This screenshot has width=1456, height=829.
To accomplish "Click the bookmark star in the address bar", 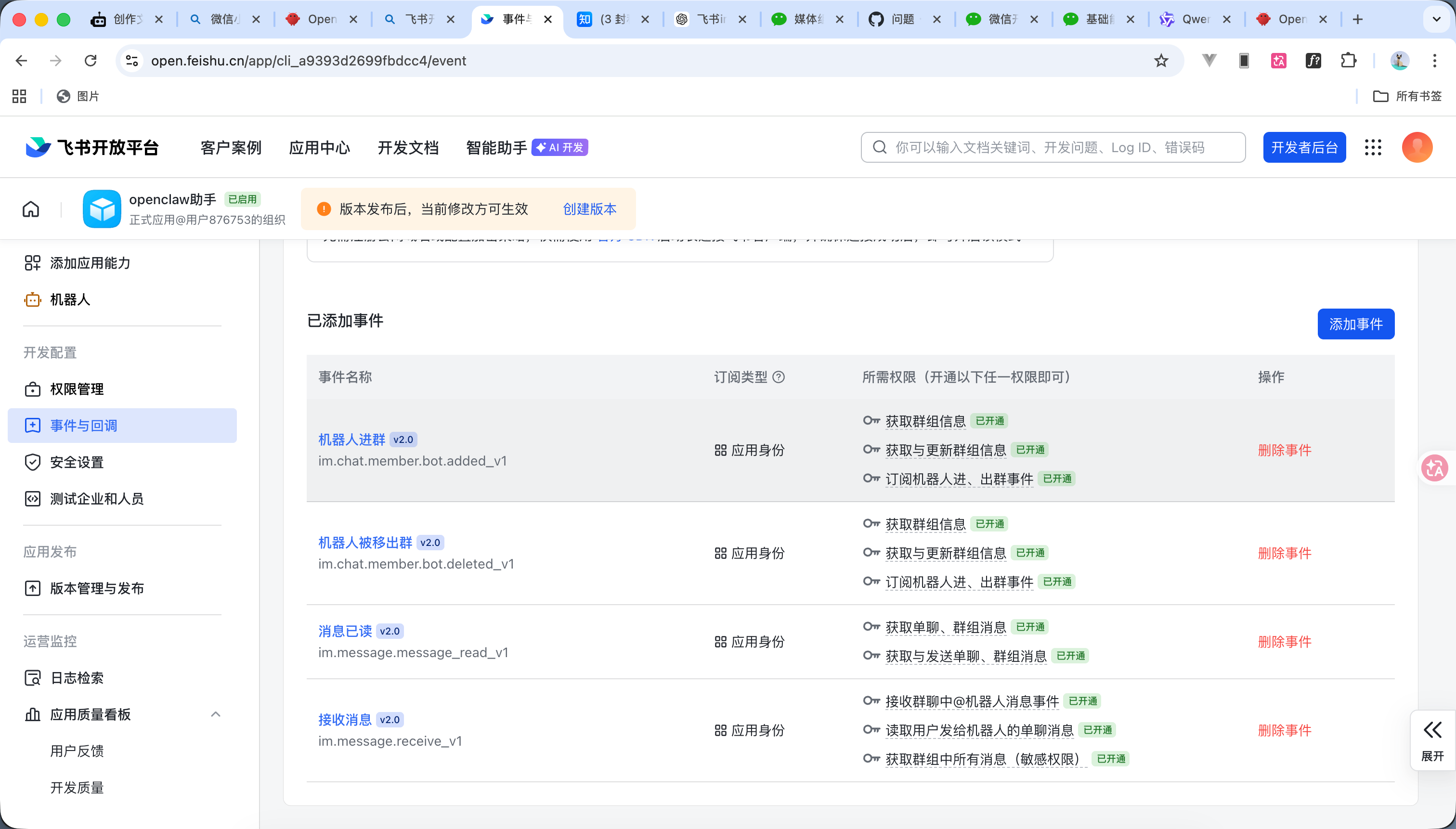I will (x=1160, y=60).
